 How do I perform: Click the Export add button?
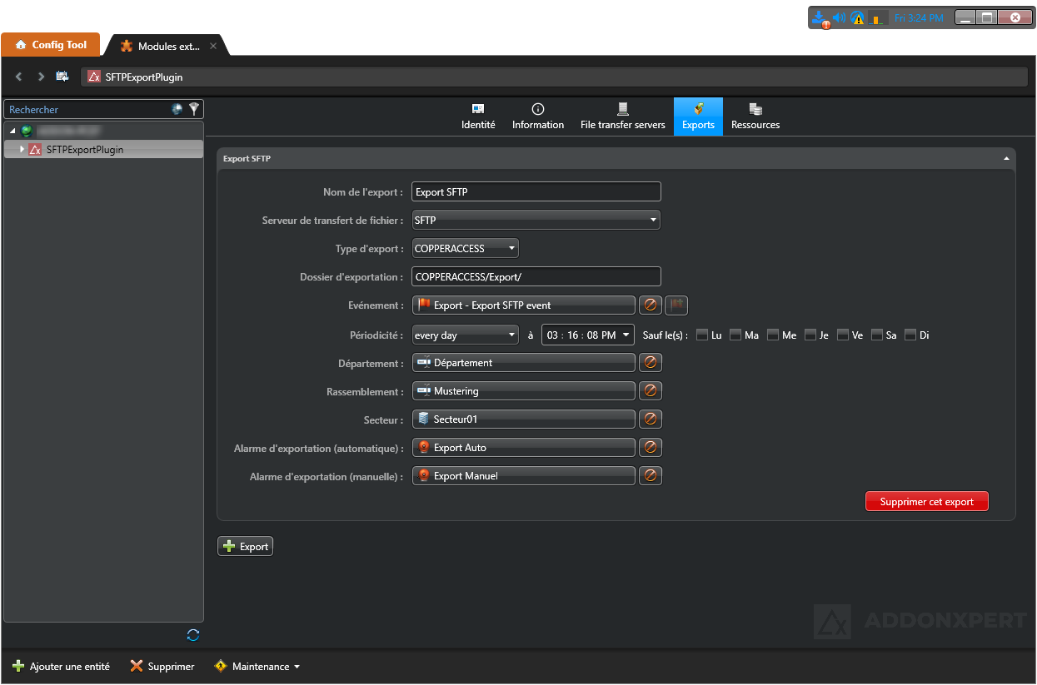246,547
